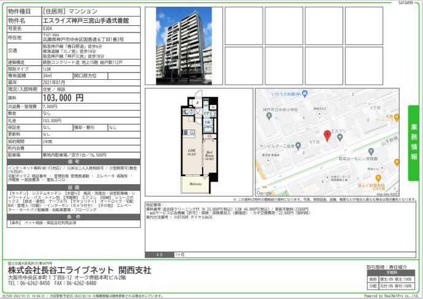Viewport: 423px width, 299px height.
Task: Click the LDK room label in floor plan
Action: coord(192,152)
